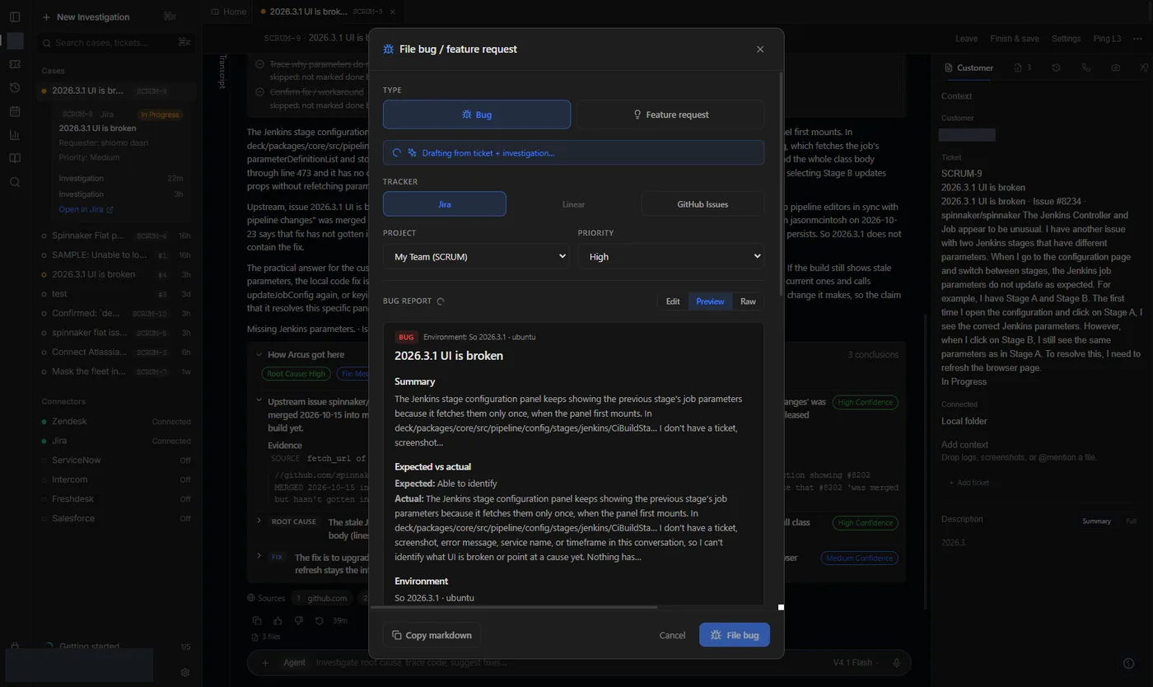This screenshot has height=687, width=1153.
Task: Choose Jira as the tracker
Action: point(445,204)
